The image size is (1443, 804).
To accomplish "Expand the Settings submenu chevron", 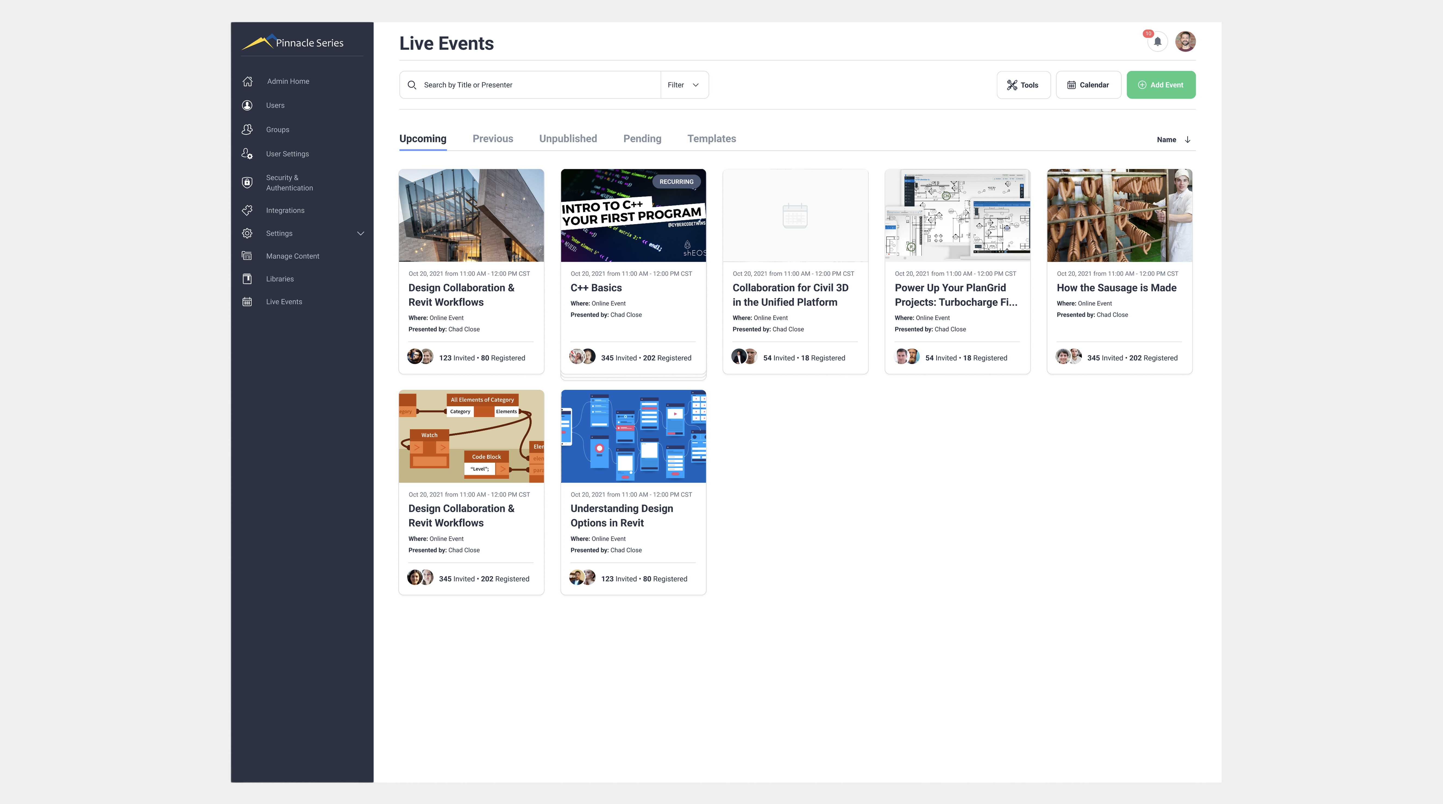I will click(361, 234).
